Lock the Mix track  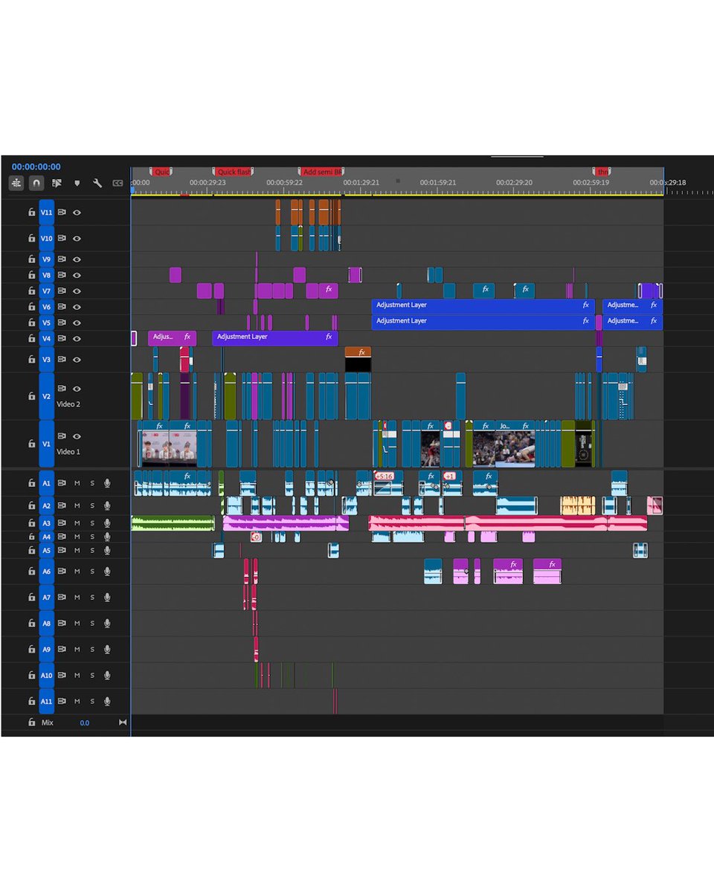31,723
